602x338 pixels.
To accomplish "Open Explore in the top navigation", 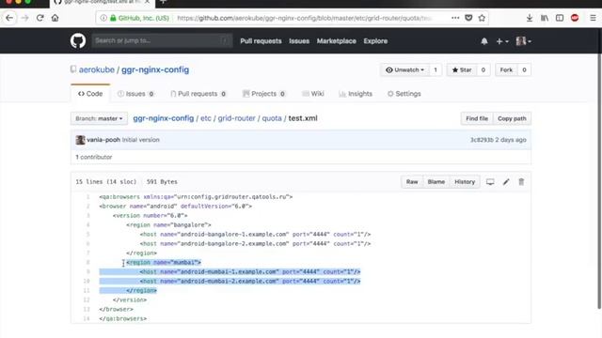I will click(375, 41).
